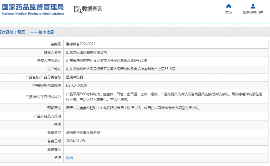This screenshot has width=270, height=166.
Task: Click the 备案号 row label
Action: [56, 44]
